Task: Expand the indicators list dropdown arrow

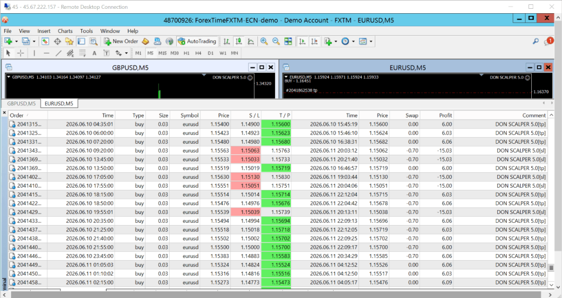Action: 336,41
